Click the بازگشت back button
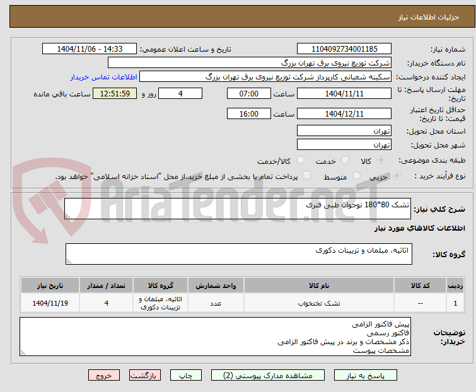This screenshot has width=476, height=392. [145, 376]
